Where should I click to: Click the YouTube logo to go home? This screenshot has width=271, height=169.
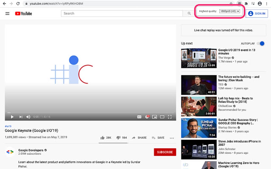[x=23, y=14]
